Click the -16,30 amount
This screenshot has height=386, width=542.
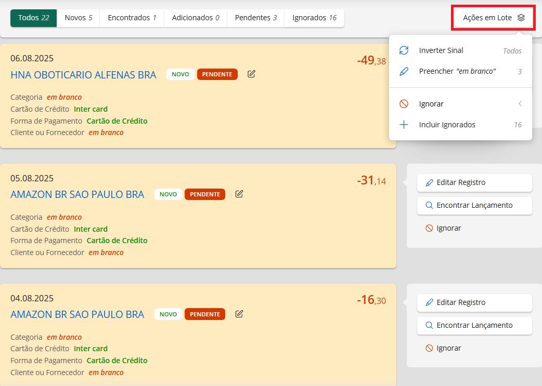coord(371,300)
